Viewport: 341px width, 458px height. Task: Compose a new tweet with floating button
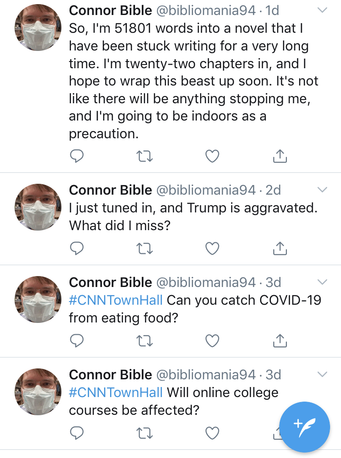pos(305,427)
